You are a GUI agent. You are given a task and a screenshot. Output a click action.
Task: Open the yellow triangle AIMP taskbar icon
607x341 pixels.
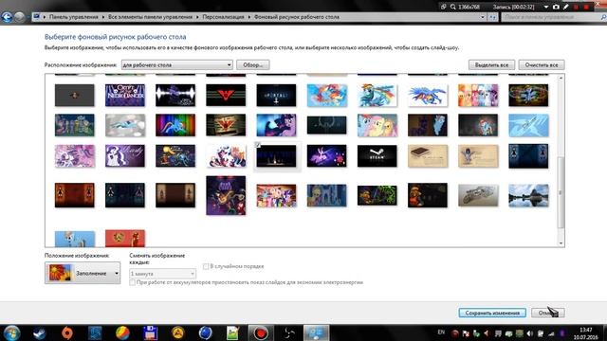pyautogui.click(x=178, y=332)
